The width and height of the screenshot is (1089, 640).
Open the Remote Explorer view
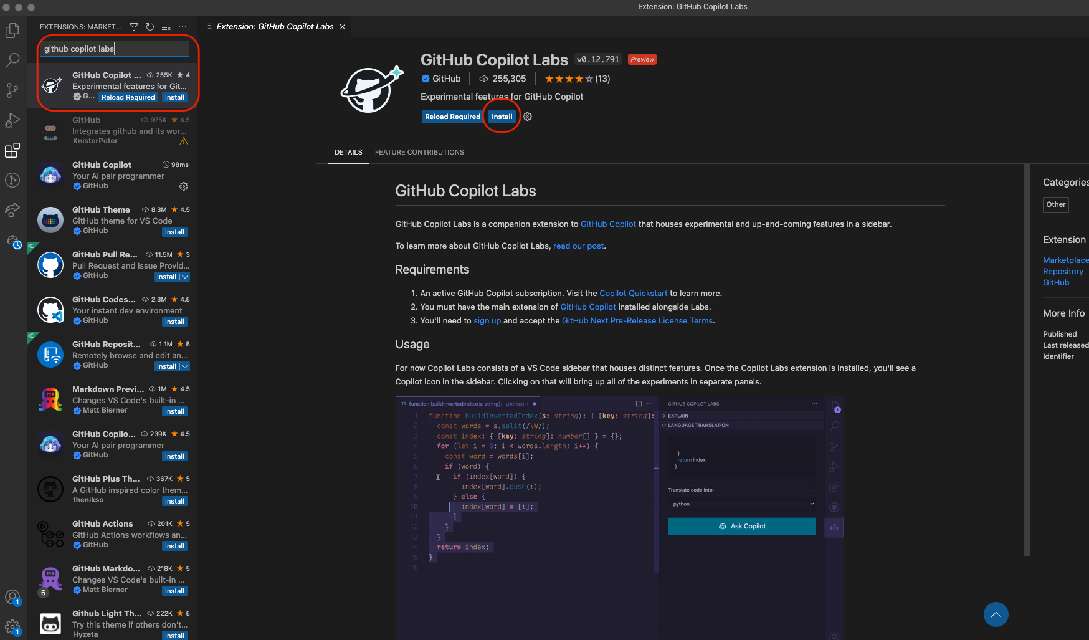[12, 210]
